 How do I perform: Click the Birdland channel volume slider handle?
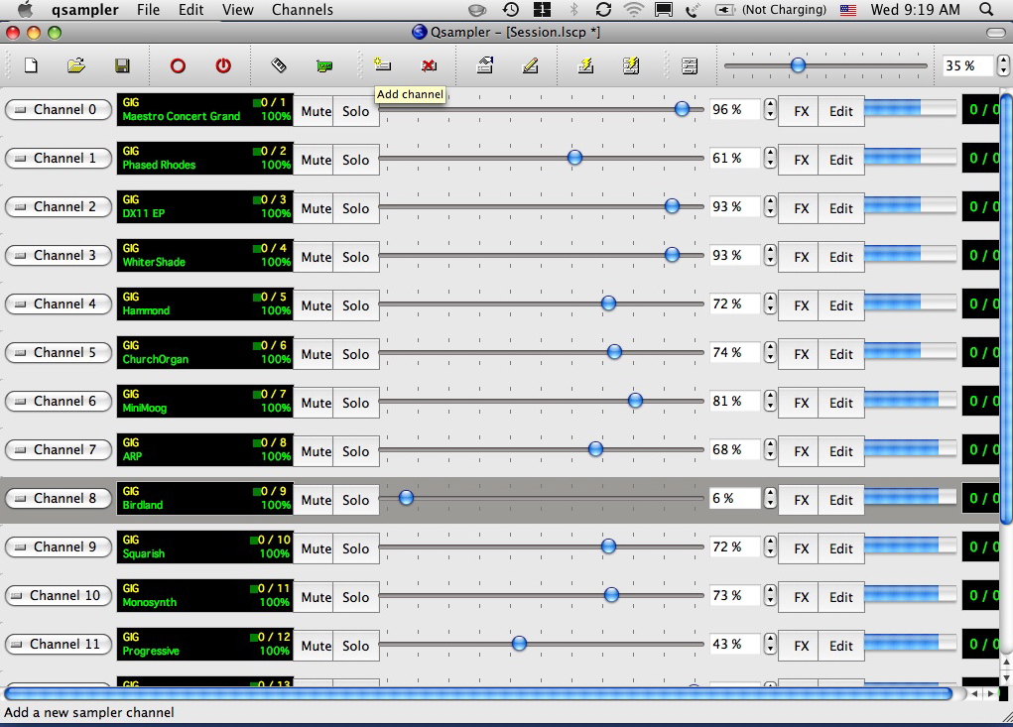click(x=406, y=498)
